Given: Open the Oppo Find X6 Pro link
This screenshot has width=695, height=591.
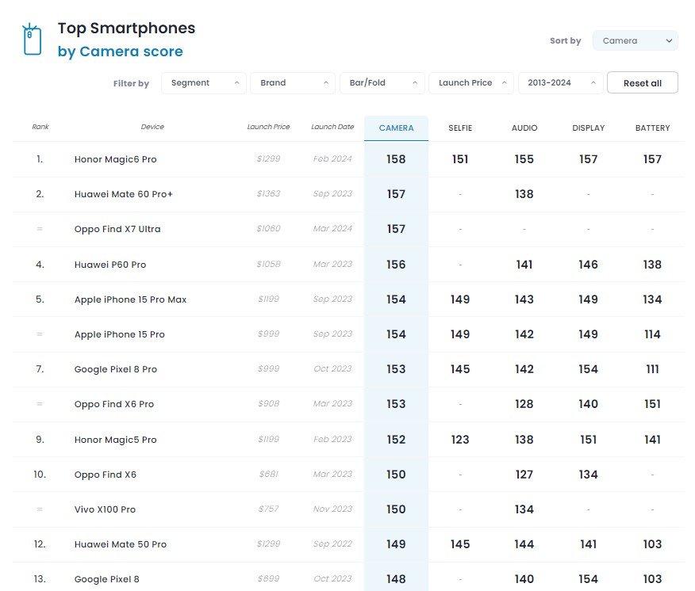Looking at the screenshot, I should pos(114,404).
